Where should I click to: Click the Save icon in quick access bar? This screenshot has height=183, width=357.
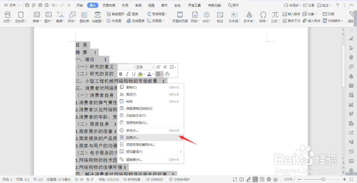tap(27, 5)
